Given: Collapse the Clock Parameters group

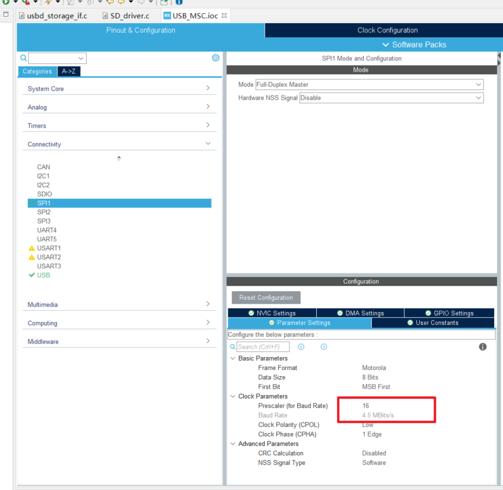Looking at the screenshot, I should pos(233,396).
